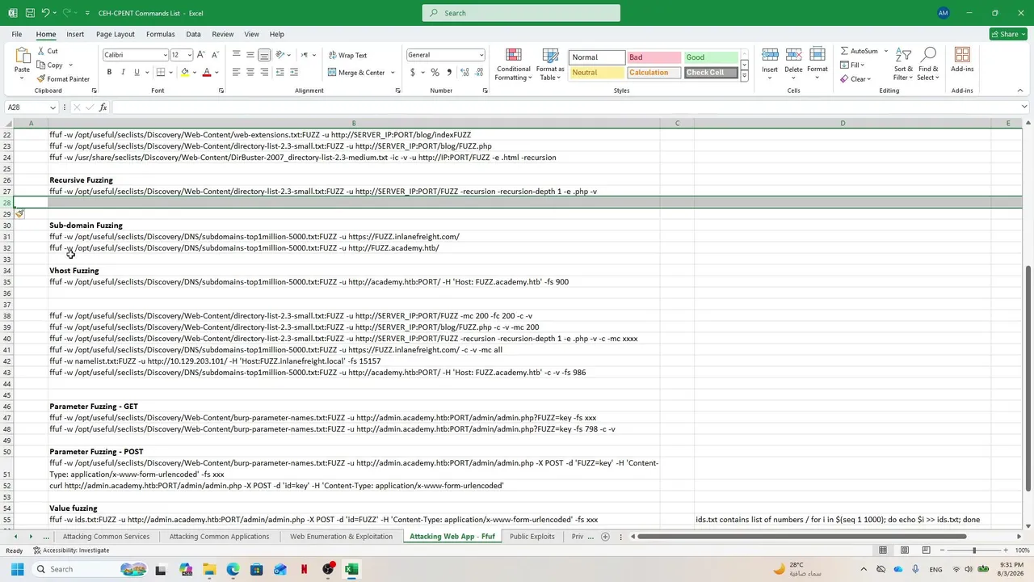This screenshot has width=1034, height=582.
Task: Click the Share button
Action: 1008,34
